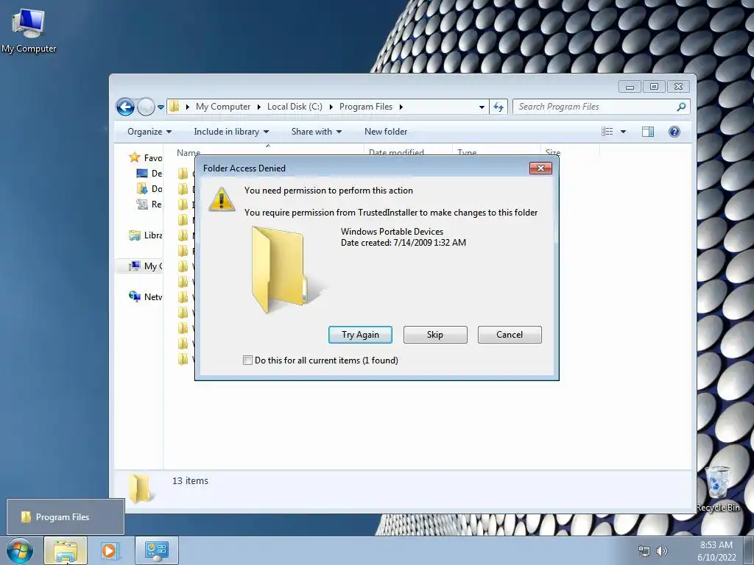Close the Folder Access Denied dialog
This screenshot has height=565, width=754.
pyautogui.click(x=540, y=168)
